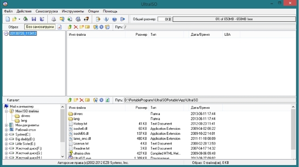
Task: Select 'Мой компьютер' in the catalog tree
Action: (x=22, y=107)
